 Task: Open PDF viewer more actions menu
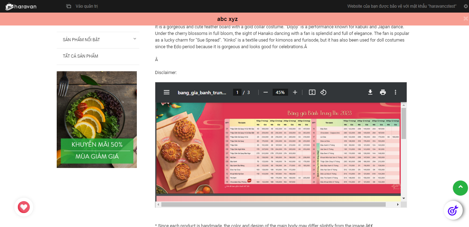pyautogui.click(x=395, y=92)
